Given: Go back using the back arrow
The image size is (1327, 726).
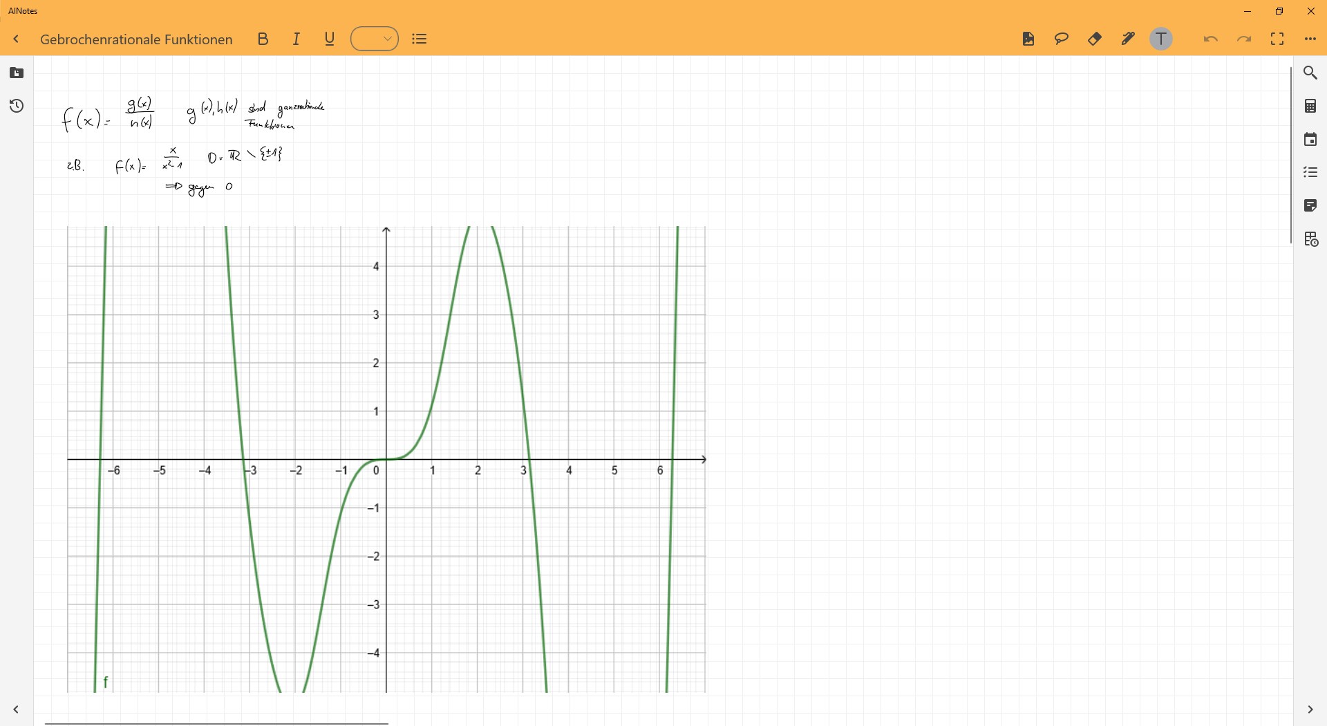Looking at the screenshot, I should coord(16,39).
